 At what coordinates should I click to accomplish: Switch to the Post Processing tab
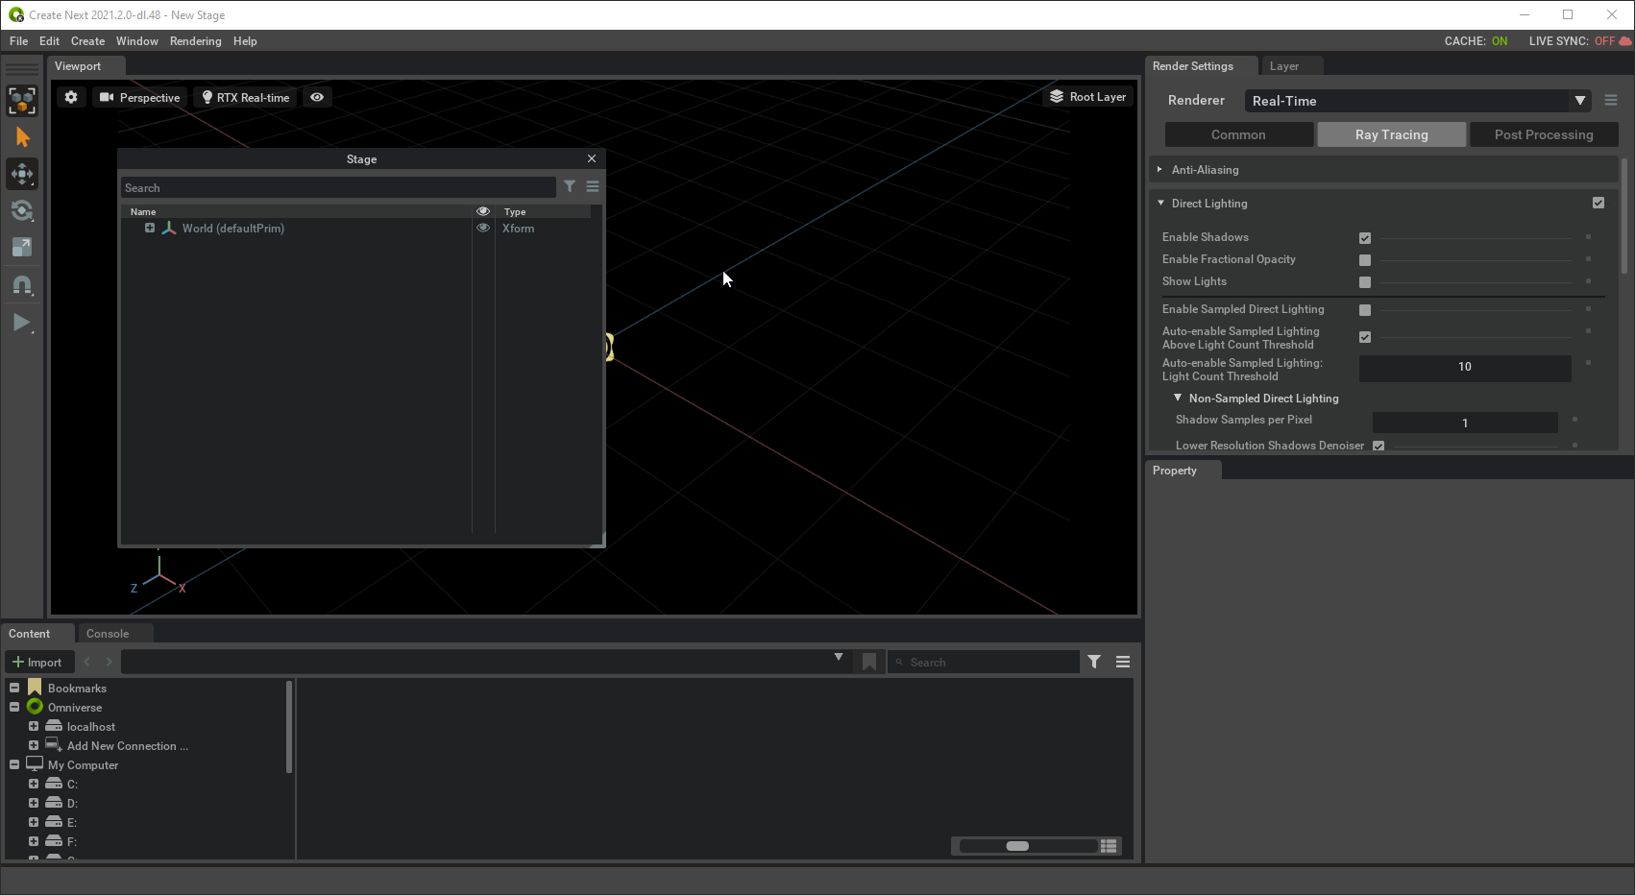pos(1543,134)
